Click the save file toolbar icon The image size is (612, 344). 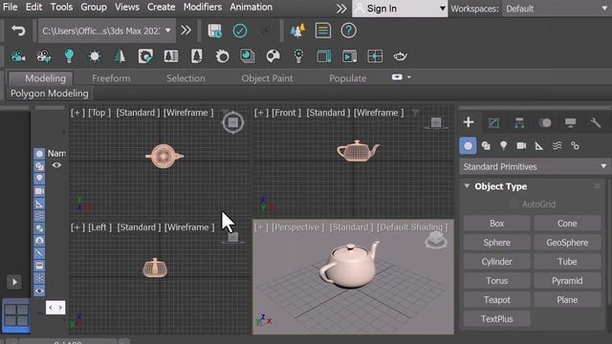[x=214, y=31]
